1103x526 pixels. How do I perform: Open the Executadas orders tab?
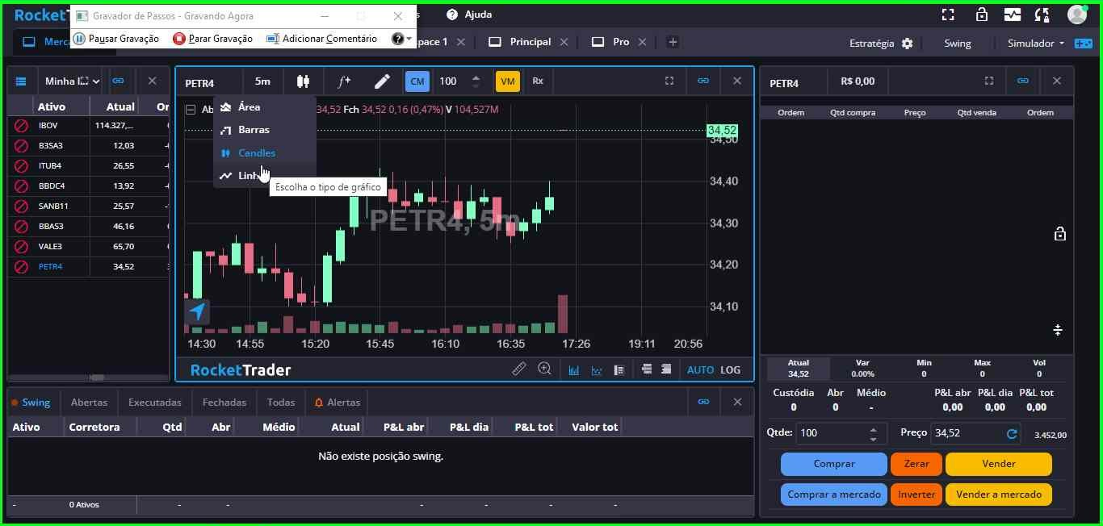point(155,403)
